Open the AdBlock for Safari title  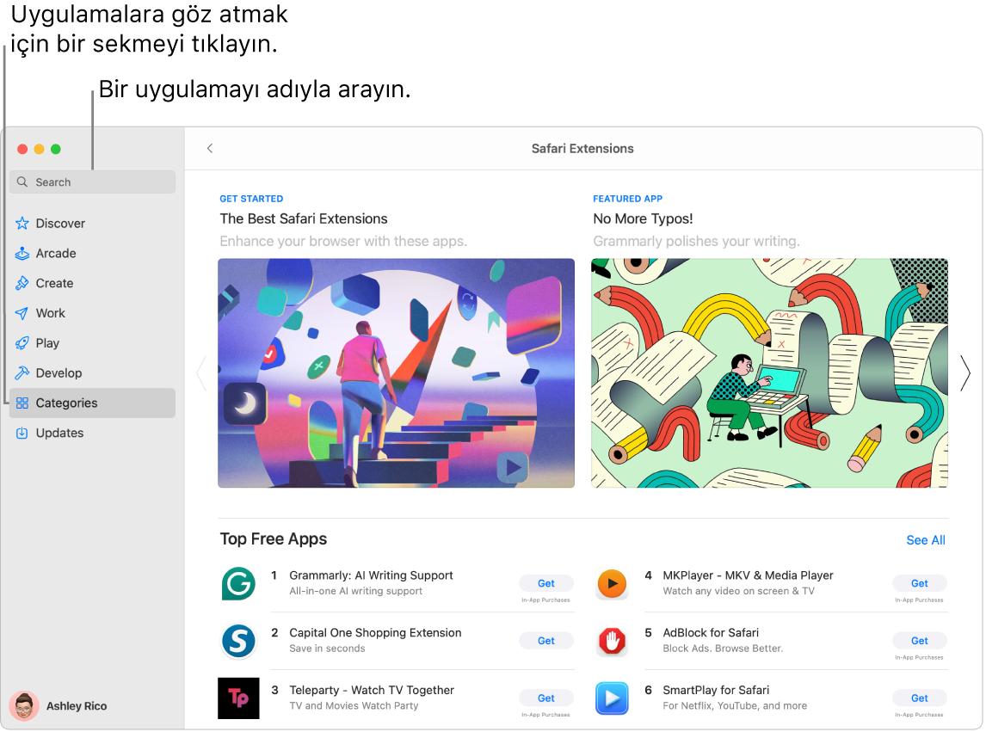pos(711,632)
